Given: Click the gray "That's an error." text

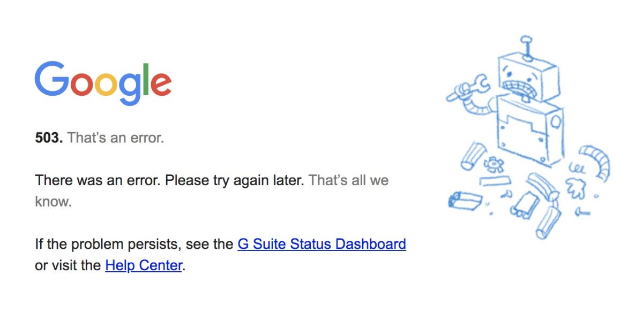Looking at the screenshot, I should (115, 138).
